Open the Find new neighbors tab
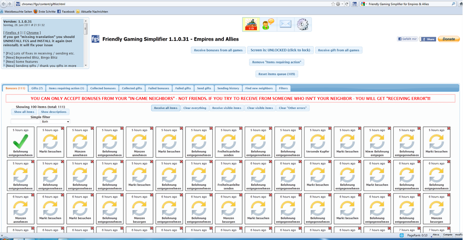The height and width of the screenshot is (240, 463). click(x=259, y=88)
